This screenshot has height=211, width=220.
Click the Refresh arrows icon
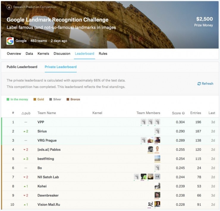pos(199,84)
